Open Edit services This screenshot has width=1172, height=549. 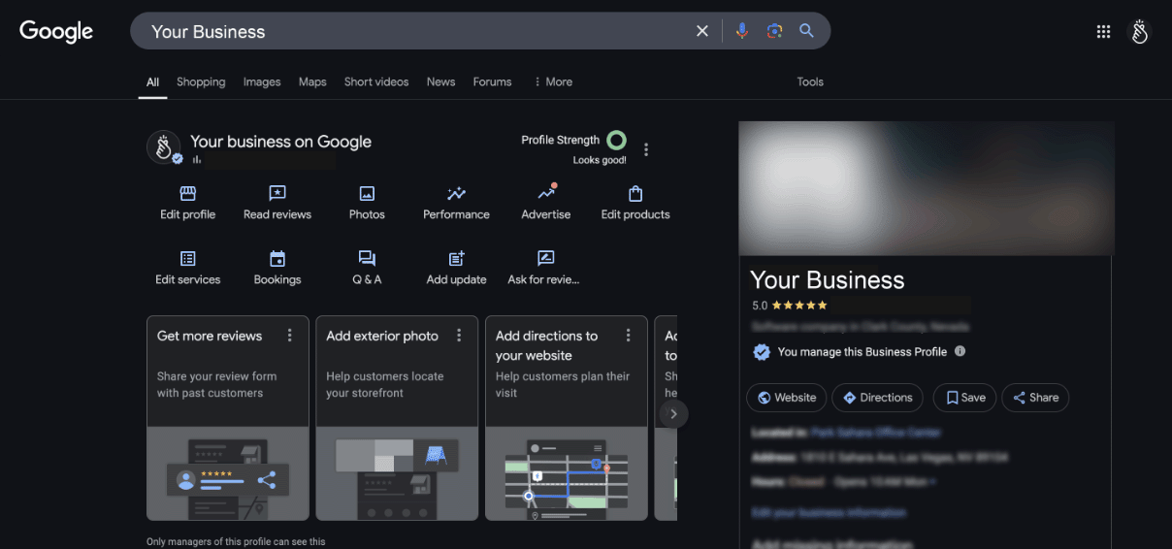click(x=188, y=268)
